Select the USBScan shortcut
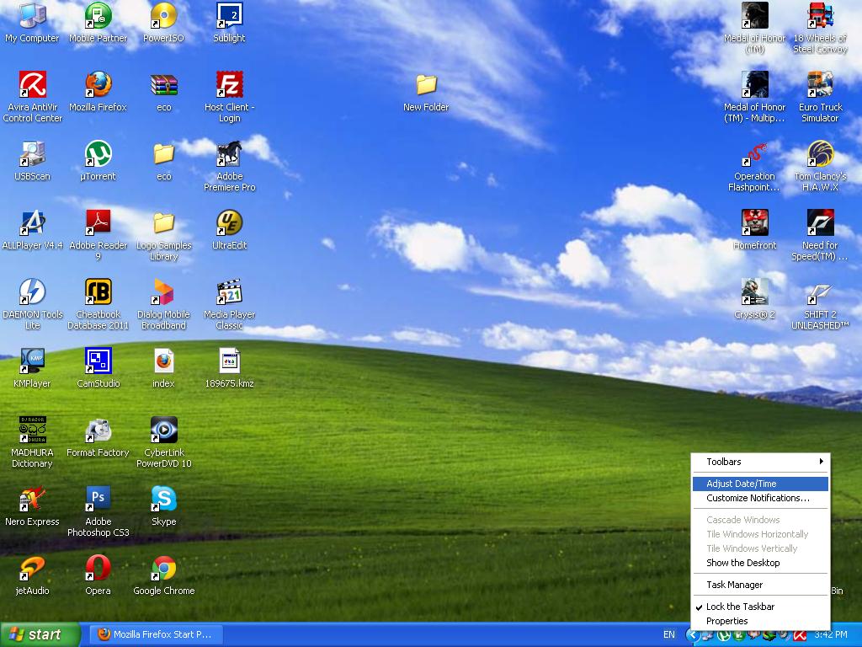The image size is (862, 647). tap(32, 161)
